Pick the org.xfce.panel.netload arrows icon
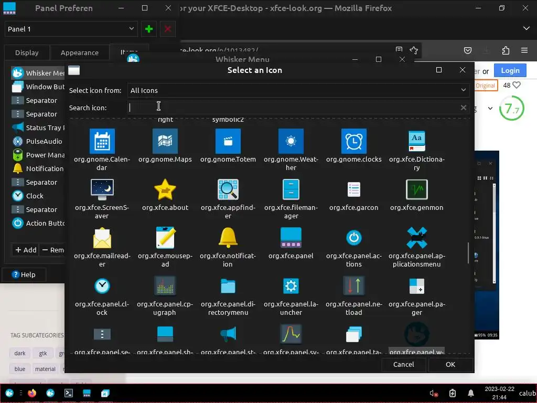 tap(354, 286)
